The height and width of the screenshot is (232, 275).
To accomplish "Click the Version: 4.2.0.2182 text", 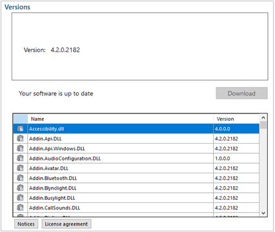I will 52,50.
